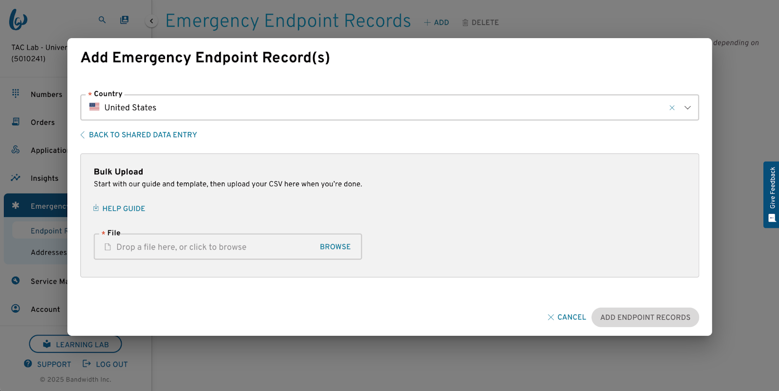Select Addresses in the sidebar menu
This screenshot has height=391, width=779.
[49, 252]
